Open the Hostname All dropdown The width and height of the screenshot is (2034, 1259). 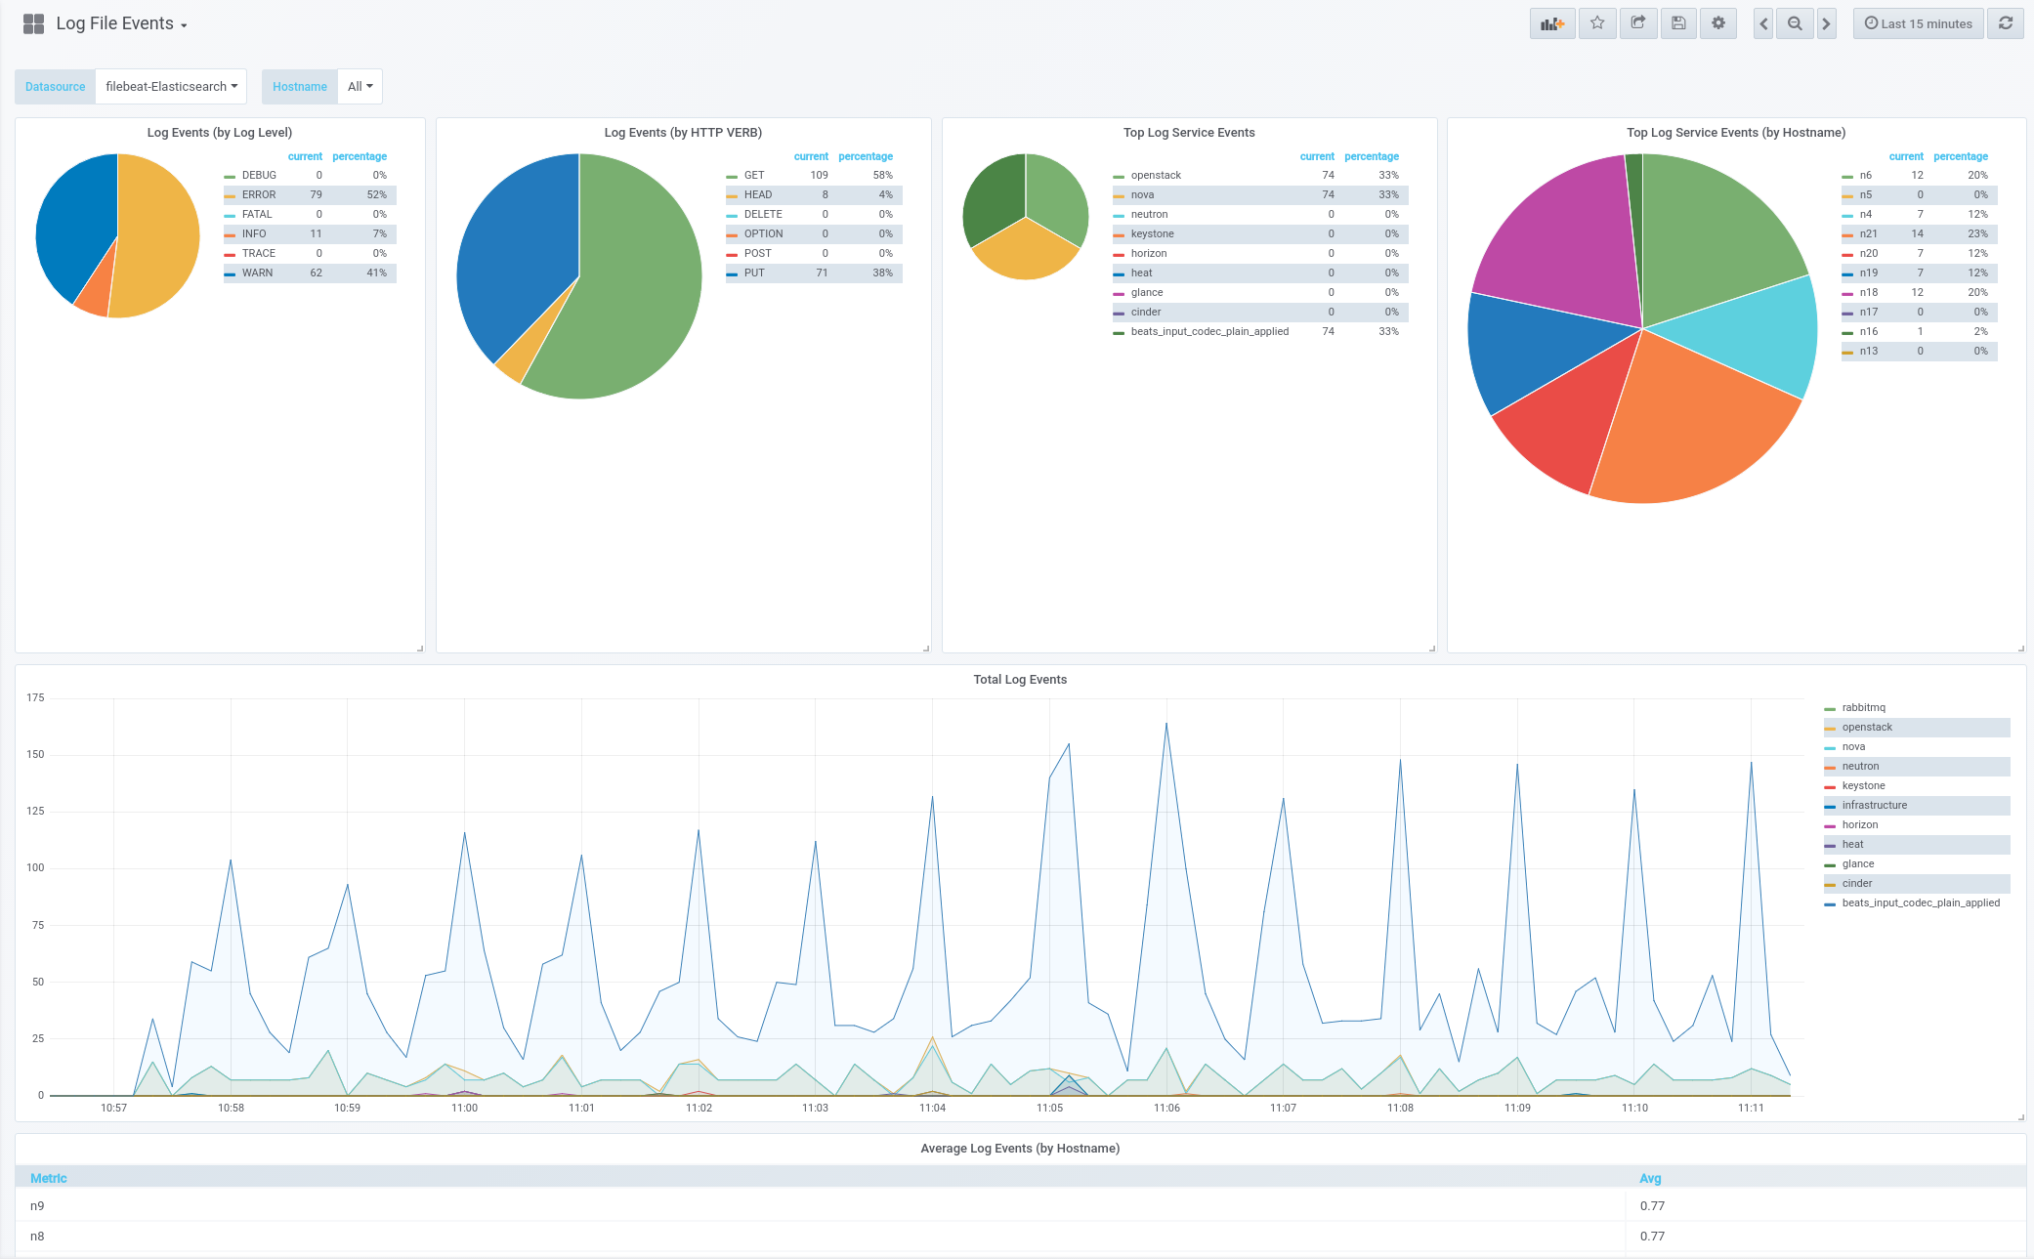click(360, 86)
